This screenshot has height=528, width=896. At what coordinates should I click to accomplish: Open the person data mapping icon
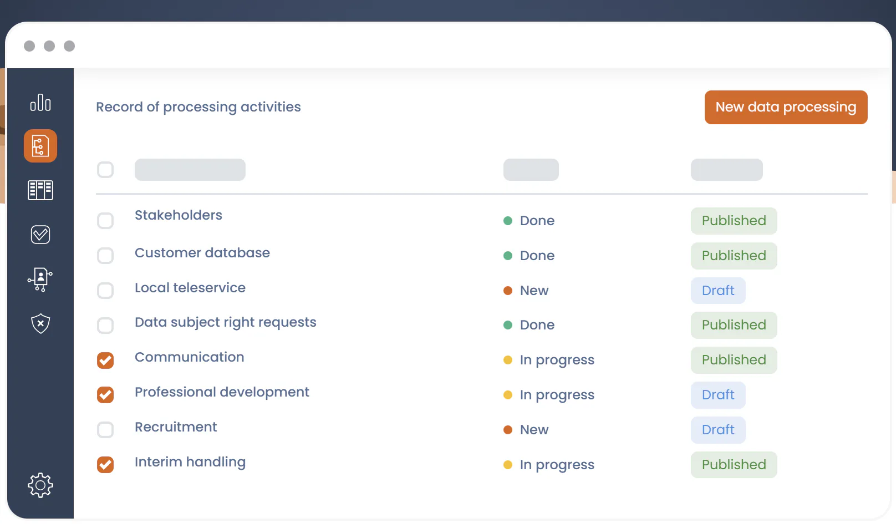pyautogui.click(x=40, y=280)
